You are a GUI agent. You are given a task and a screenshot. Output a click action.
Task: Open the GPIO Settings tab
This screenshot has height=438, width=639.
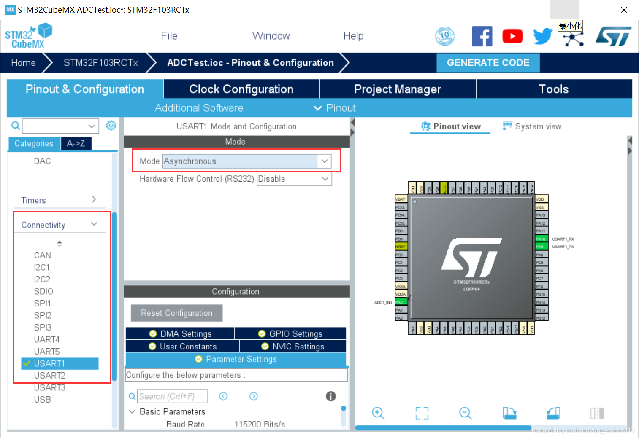(x=290, y=333)
